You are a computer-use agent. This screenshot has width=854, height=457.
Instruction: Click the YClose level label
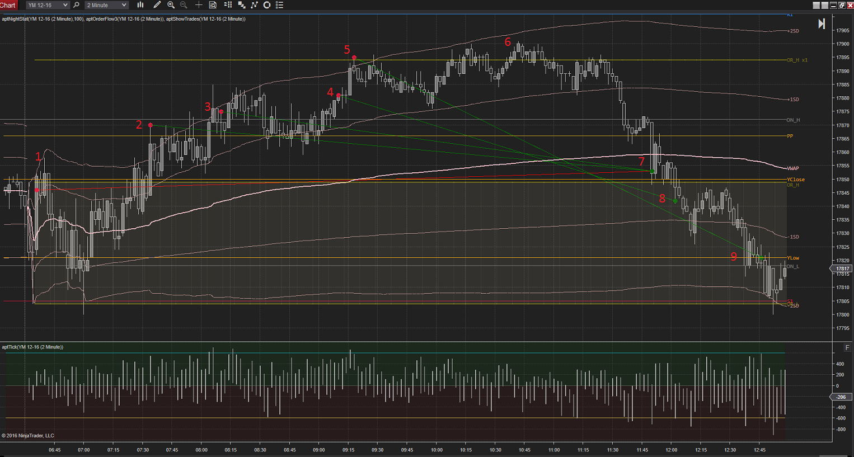point(796,180)
